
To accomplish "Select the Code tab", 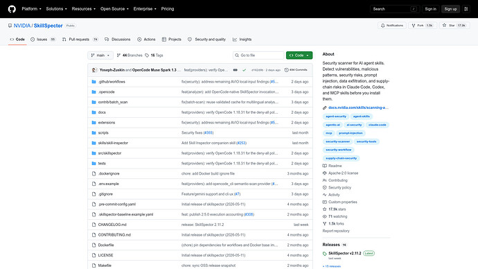I will (x=17, y=40).
